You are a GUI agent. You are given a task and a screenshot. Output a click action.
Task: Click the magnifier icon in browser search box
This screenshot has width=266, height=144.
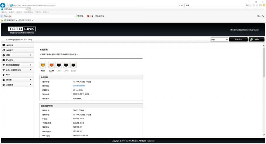247,6
